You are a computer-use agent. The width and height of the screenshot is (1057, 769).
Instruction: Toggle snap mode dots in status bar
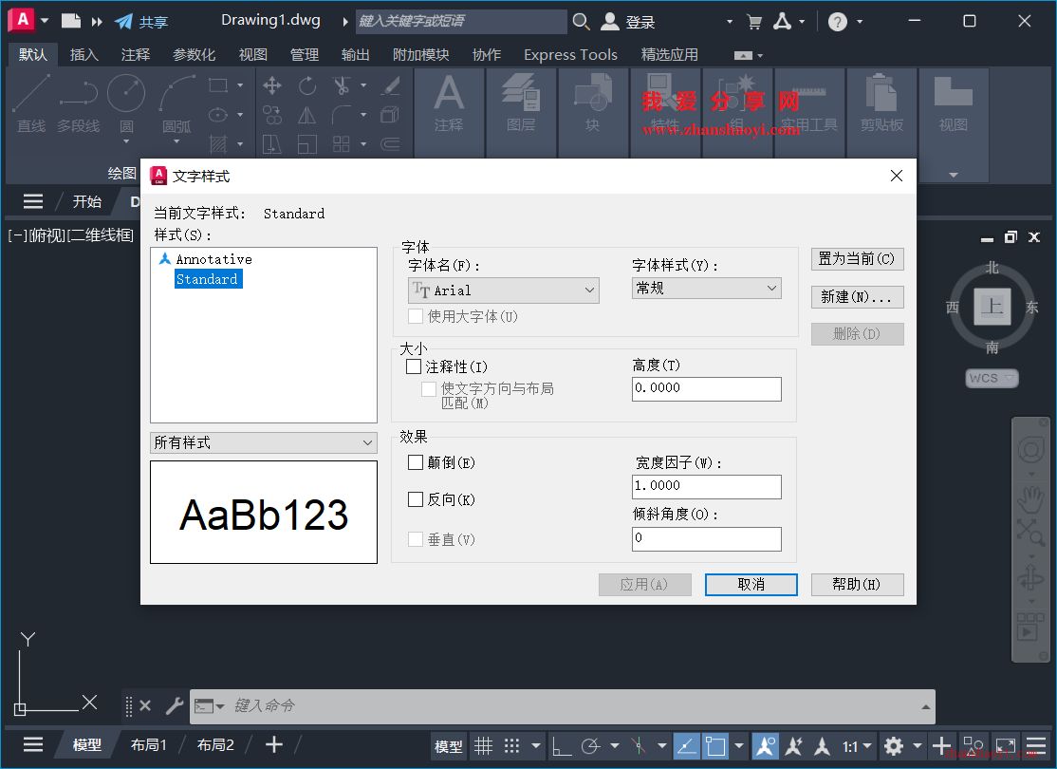click(x=512, y=746)
